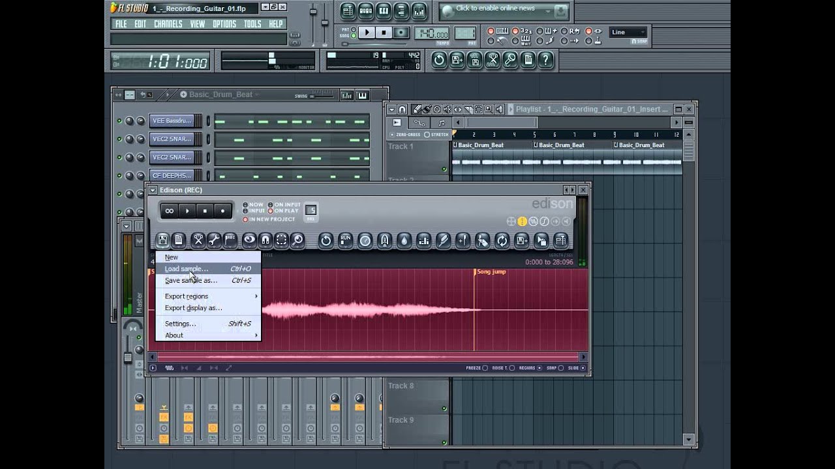Open the Basic_Drum_Beat pattern selector
The image size is (835, 469).
pos(220,94)
